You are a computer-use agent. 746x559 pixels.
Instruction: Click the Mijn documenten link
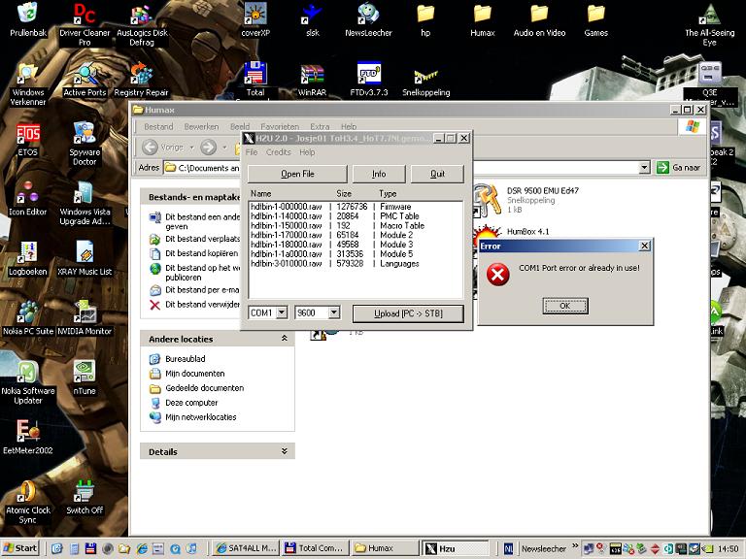pyautogui.click(x=194, y=373)
